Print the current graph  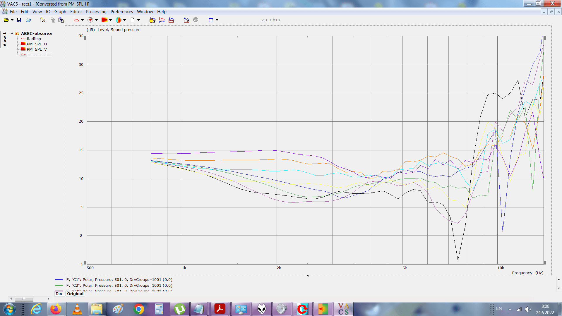(28, 20)
